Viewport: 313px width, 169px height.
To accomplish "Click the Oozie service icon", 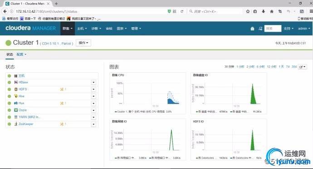I will [16, 110].
